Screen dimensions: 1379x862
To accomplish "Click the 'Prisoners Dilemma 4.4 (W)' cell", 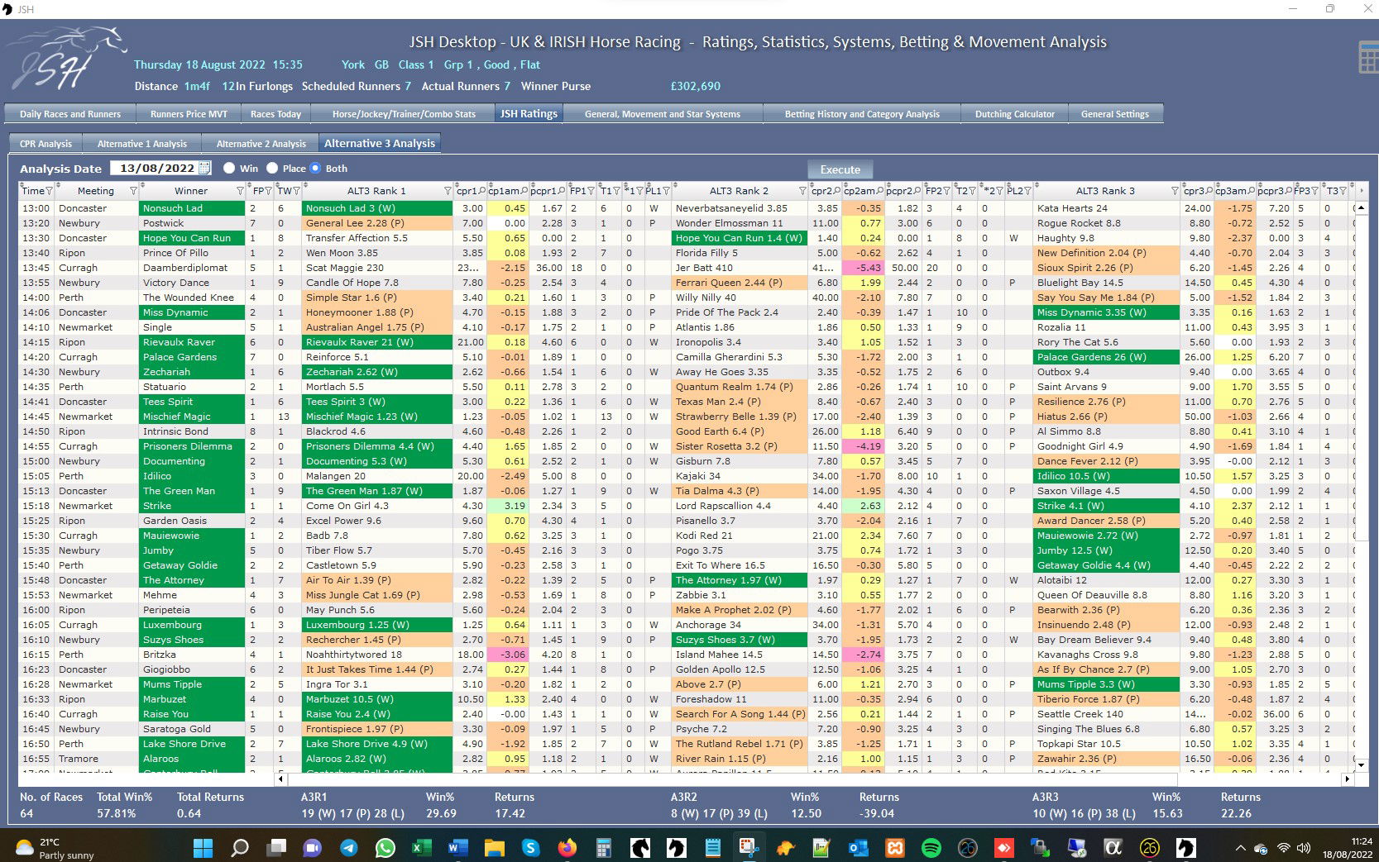I will point(377,446).
